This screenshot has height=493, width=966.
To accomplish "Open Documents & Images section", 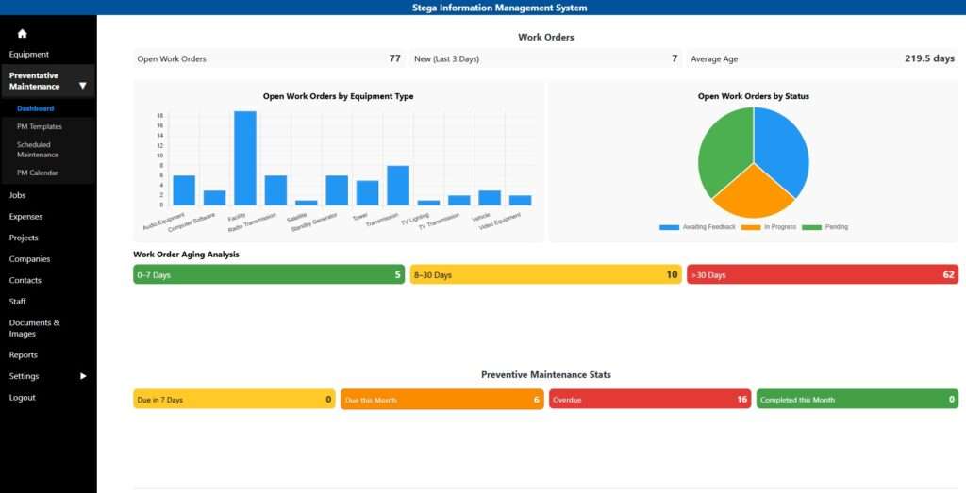I will coord(34,328).
